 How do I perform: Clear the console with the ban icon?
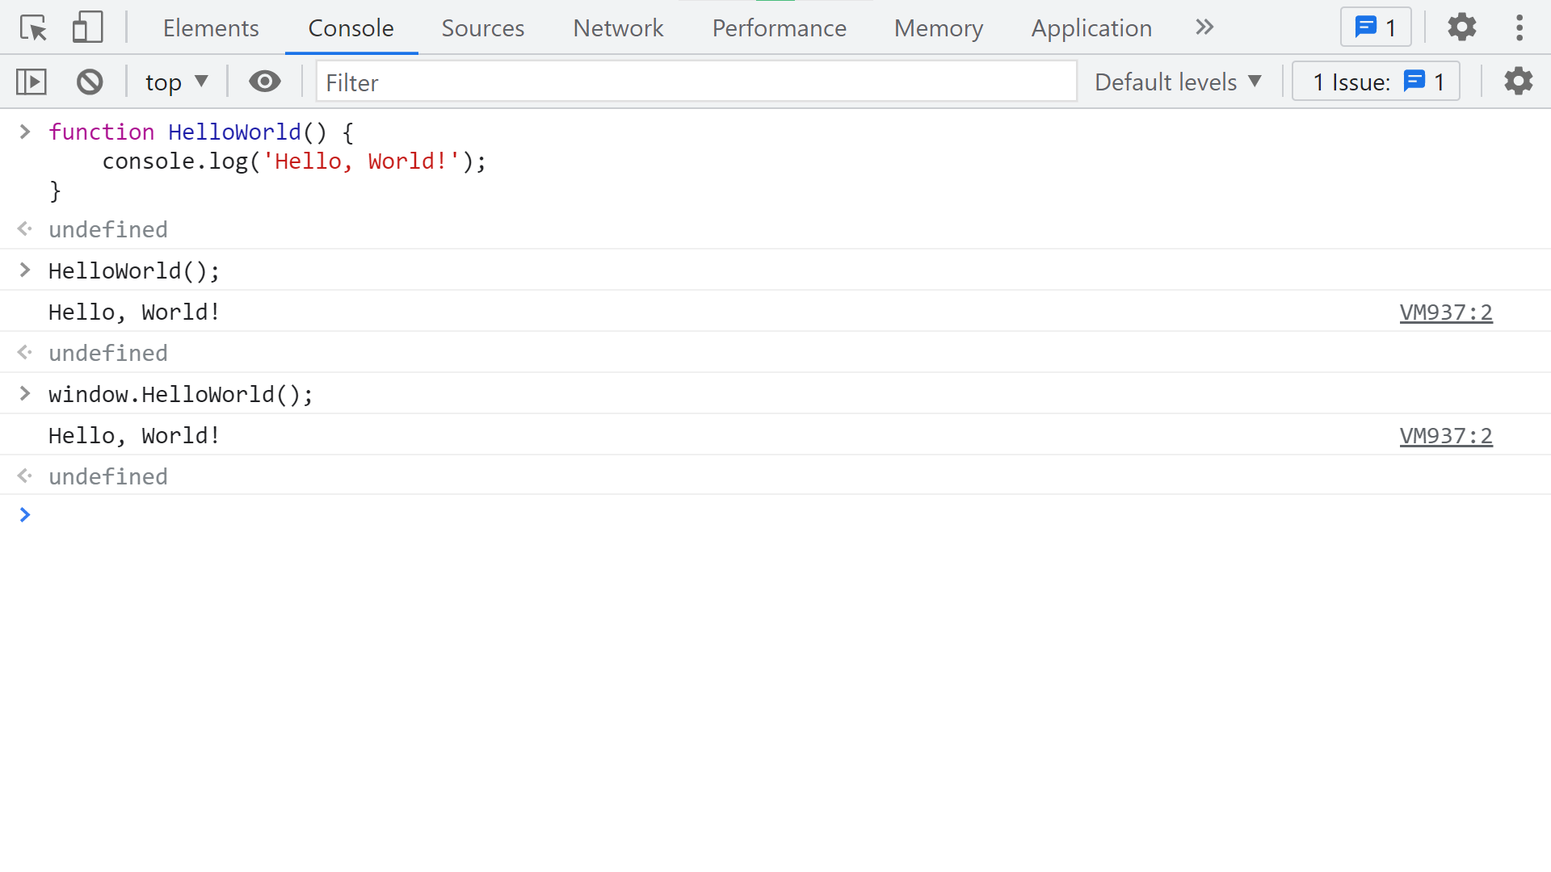click(x=90, y=82)
